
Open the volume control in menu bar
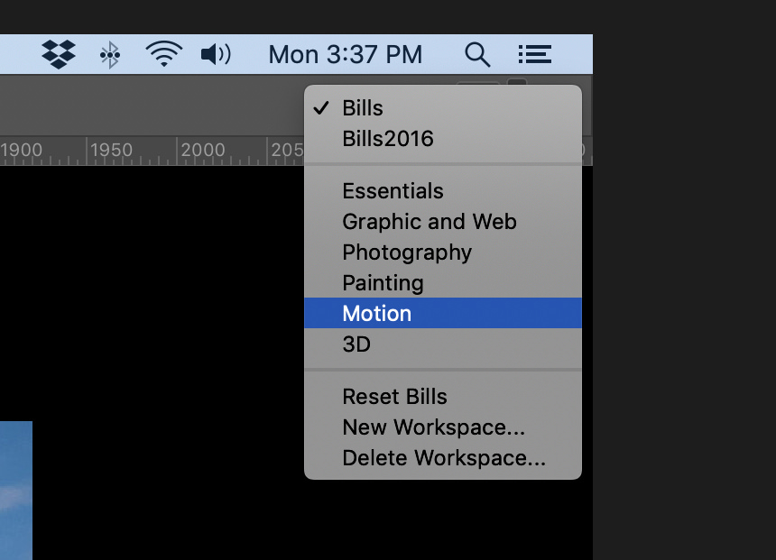[x=216, y=54]
